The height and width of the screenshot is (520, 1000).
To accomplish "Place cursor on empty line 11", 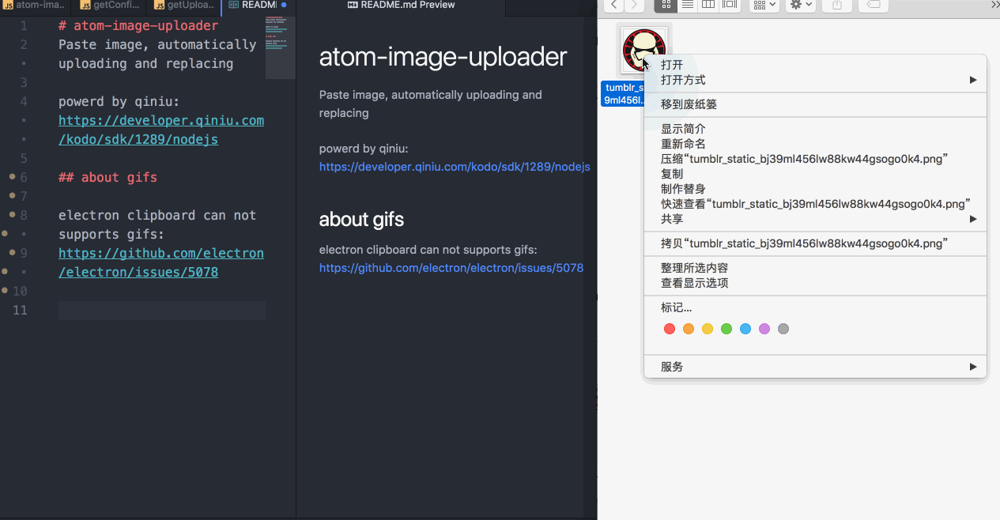I will click(162, 310).
